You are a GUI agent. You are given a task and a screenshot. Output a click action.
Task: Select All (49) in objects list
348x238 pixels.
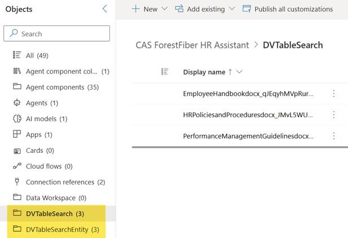click(x=36, y=55)
